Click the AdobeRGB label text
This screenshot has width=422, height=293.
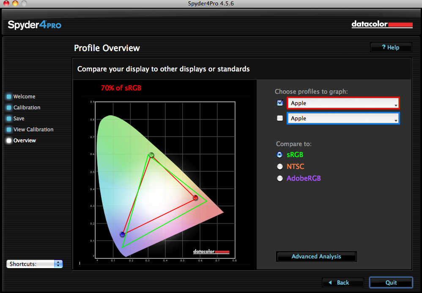coord(304,179)
